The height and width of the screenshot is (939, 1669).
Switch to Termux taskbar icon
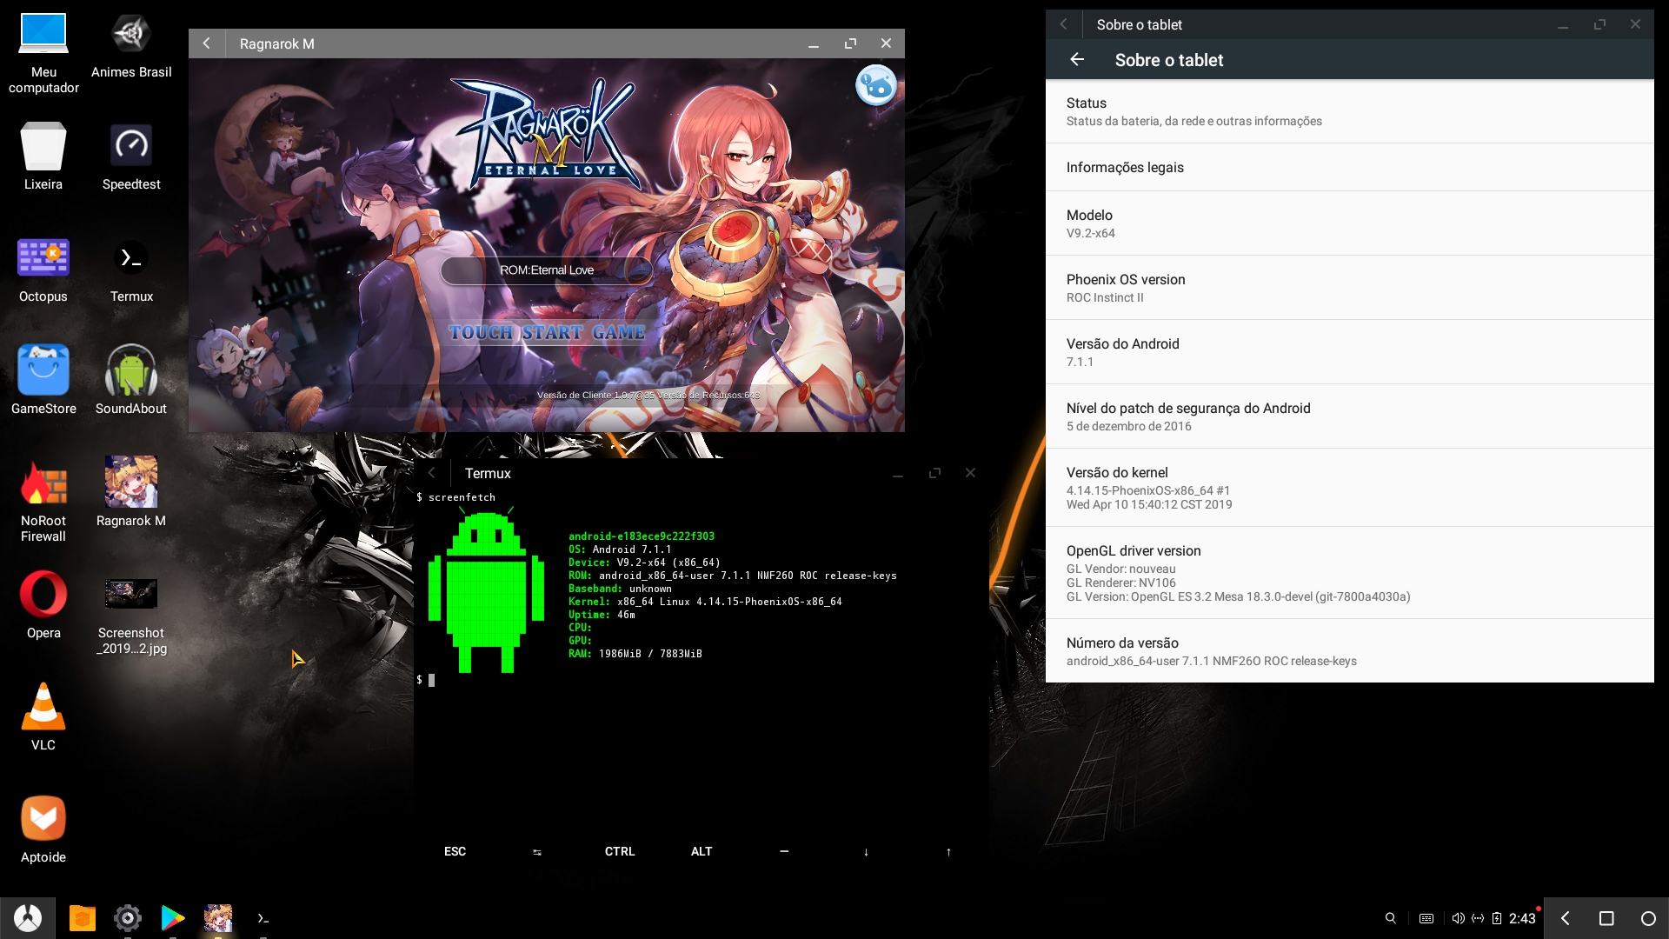coord(263,917)
